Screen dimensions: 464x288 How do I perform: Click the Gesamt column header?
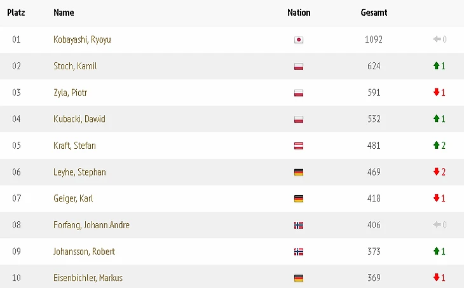374,13
